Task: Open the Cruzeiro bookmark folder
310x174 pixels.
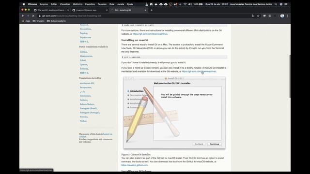Action: point(39,21)
